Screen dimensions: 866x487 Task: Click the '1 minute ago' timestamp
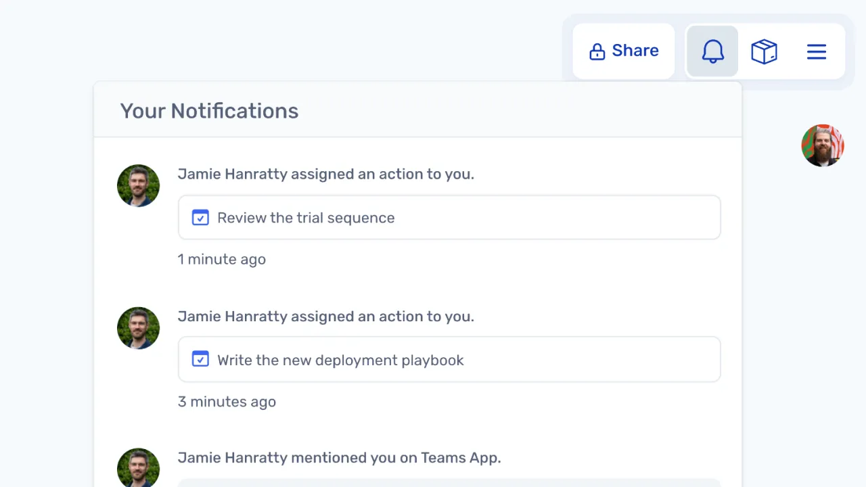click(x=221, y=259)
